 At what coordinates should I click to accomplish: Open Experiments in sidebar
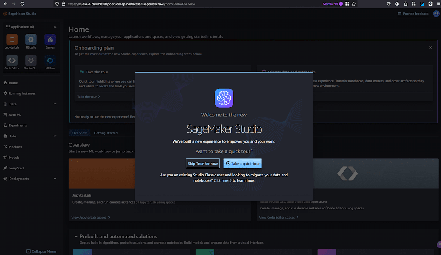[15, 125]
